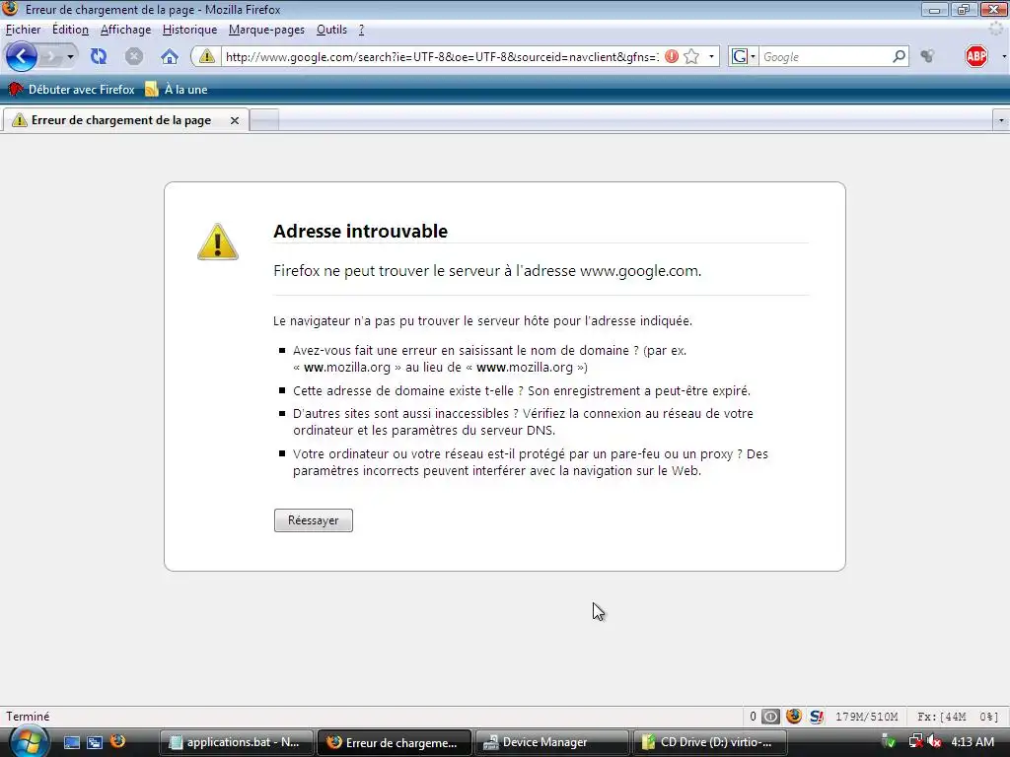
Task: Open the Marque-pages menu
Action: 266,30
